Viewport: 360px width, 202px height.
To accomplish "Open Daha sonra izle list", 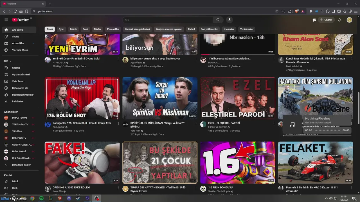I will pyautogui.click(x=19, y=88).
